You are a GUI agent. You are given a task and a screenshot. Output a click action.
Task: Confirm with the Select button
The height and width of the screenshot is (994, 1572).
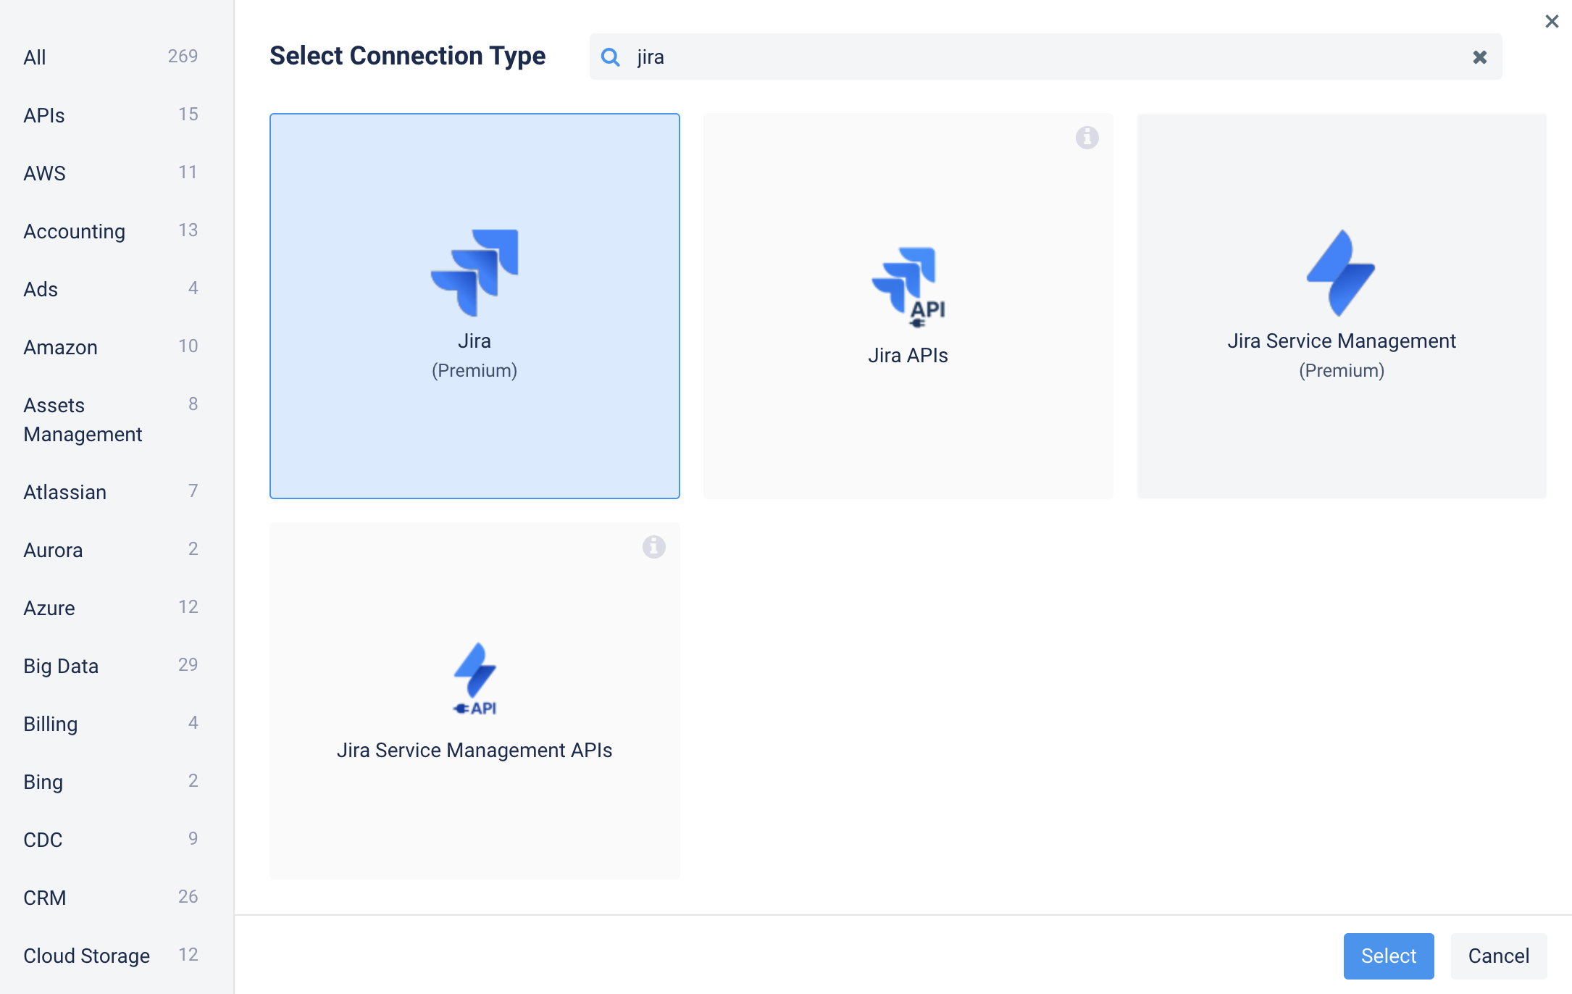point(1389,956)
